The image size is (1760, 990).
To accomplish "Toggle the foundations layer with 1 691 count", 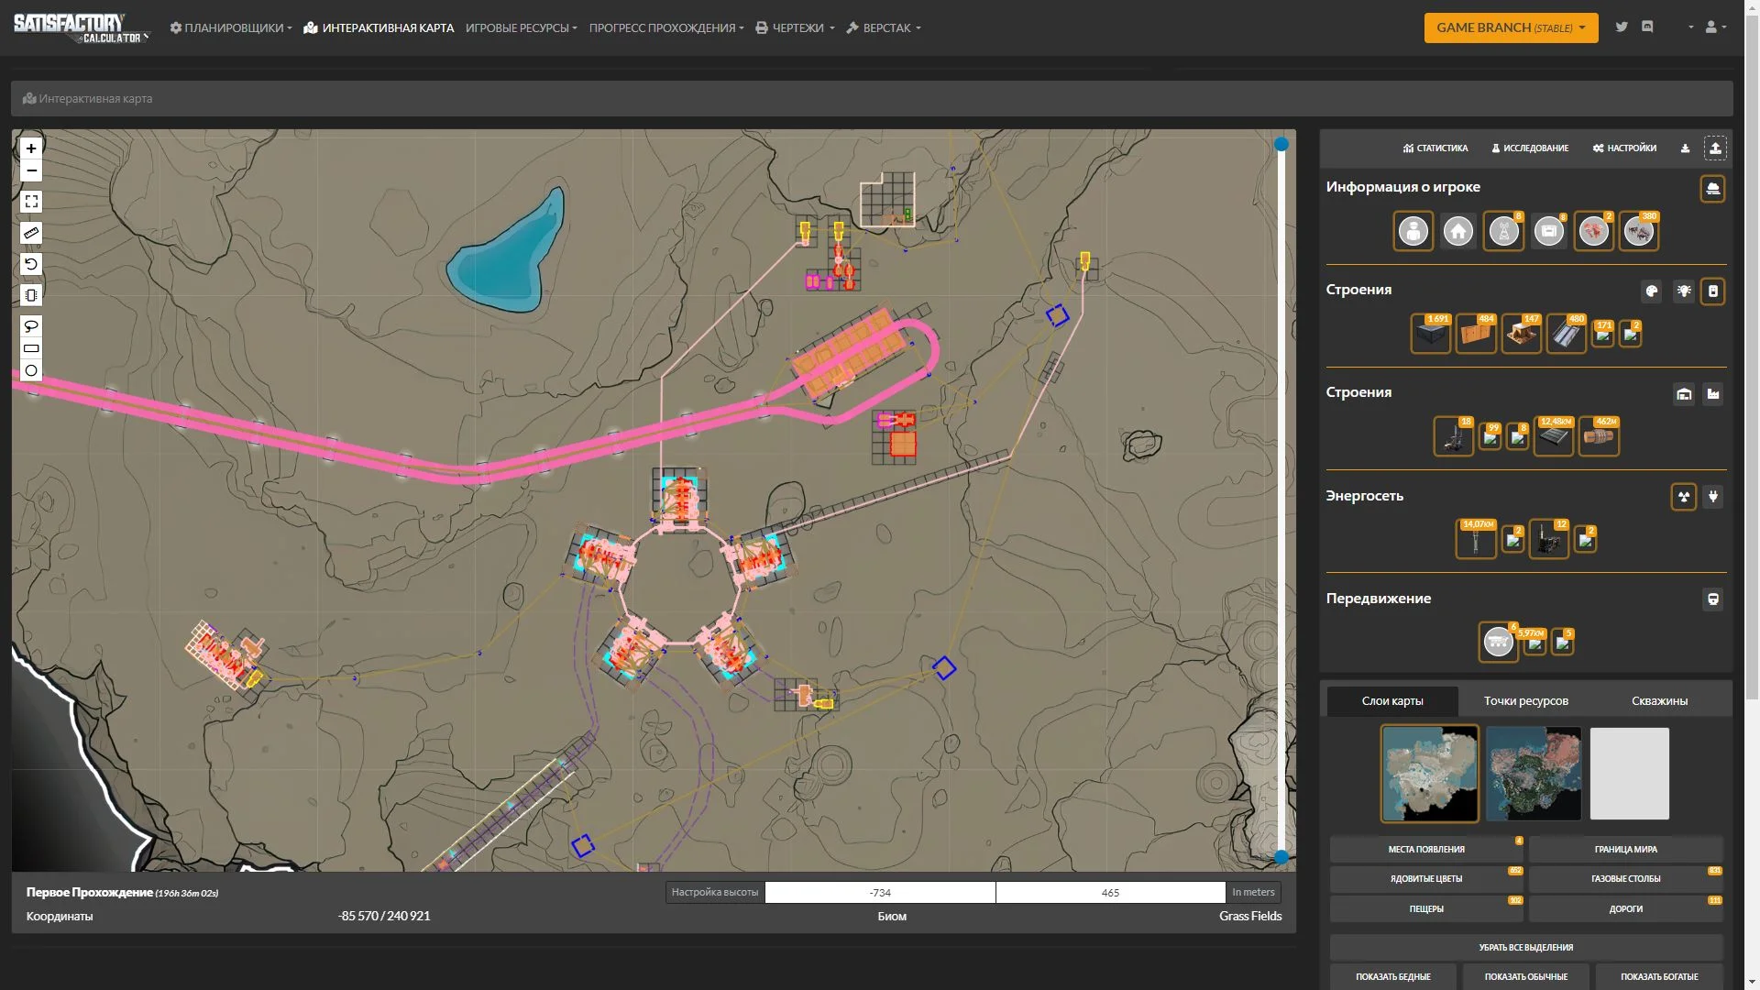I will pos(1430,335).
